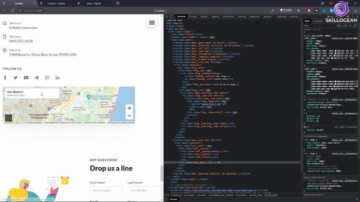Toggle the device toolbar icon in DevTools
Viewport: 360px width, 202px height.
pyautogui.click(x=171, y=16)
